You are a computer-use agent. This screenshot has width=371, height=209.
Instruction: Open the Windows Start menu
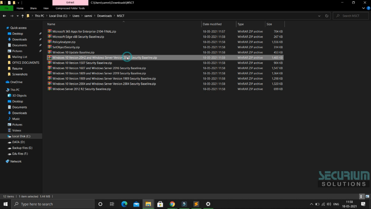[5, 204]
